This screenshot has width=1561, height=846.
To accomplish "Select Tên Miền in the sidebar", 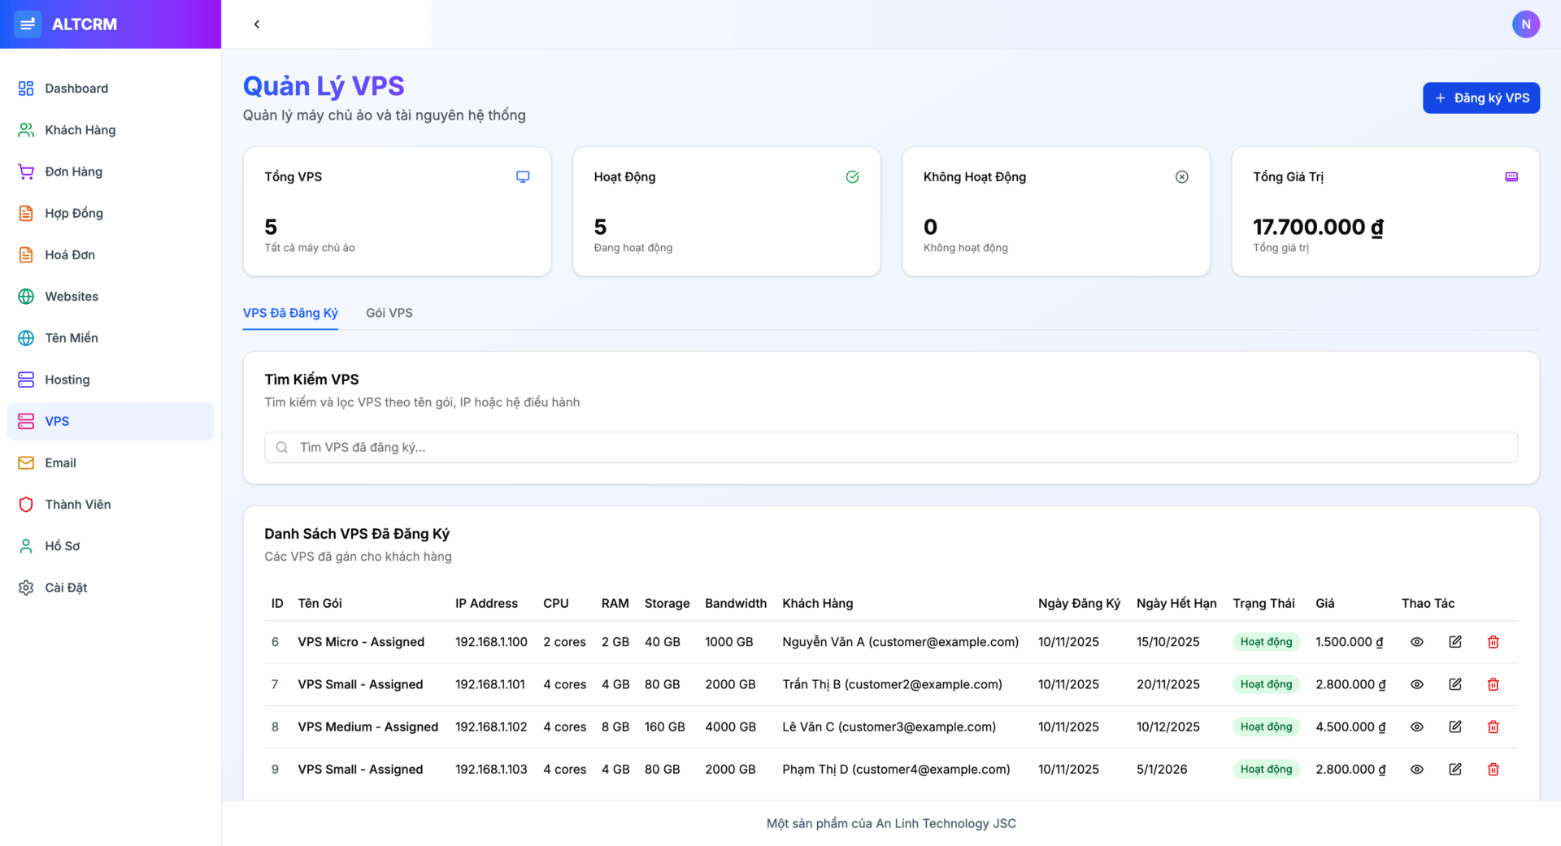I will pos(72,337).
